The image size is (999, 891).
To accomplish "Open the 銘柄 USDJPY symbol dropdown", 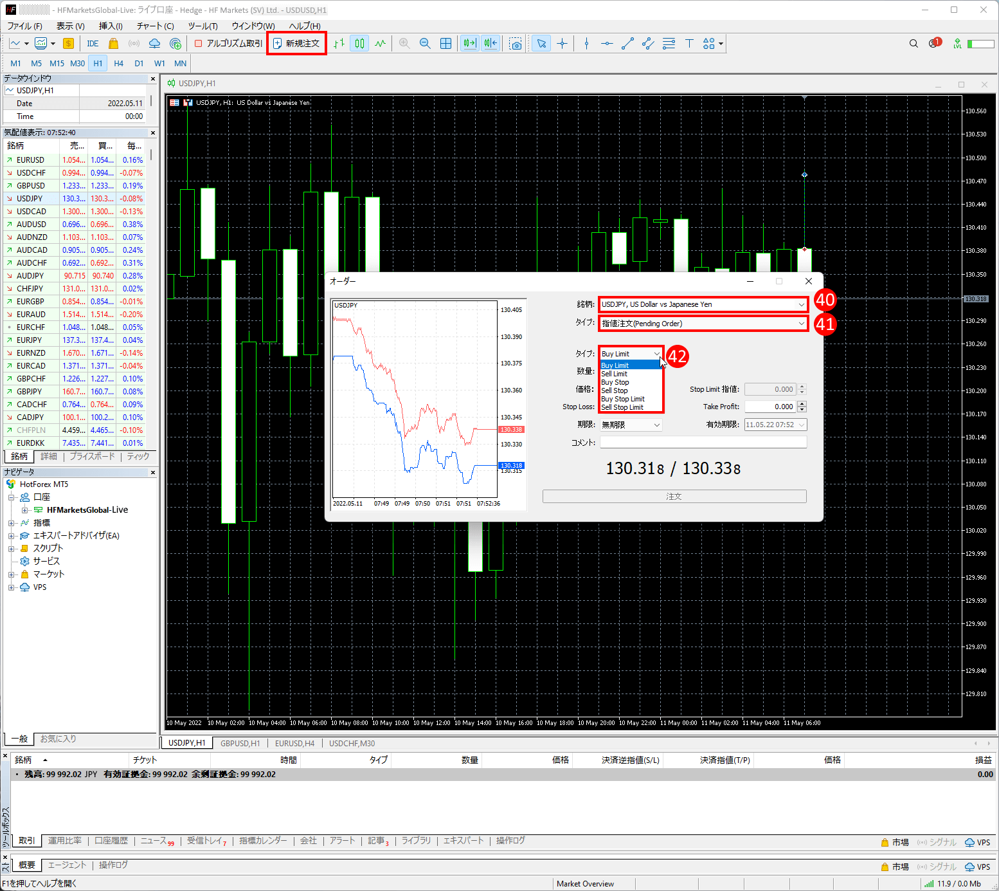I will point(703,304).
